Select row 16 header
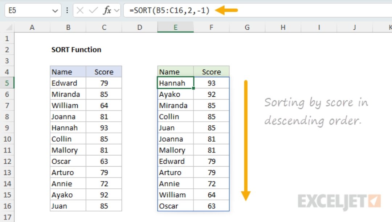This screenshot has width=392, height=222. [x=7, y=206]
